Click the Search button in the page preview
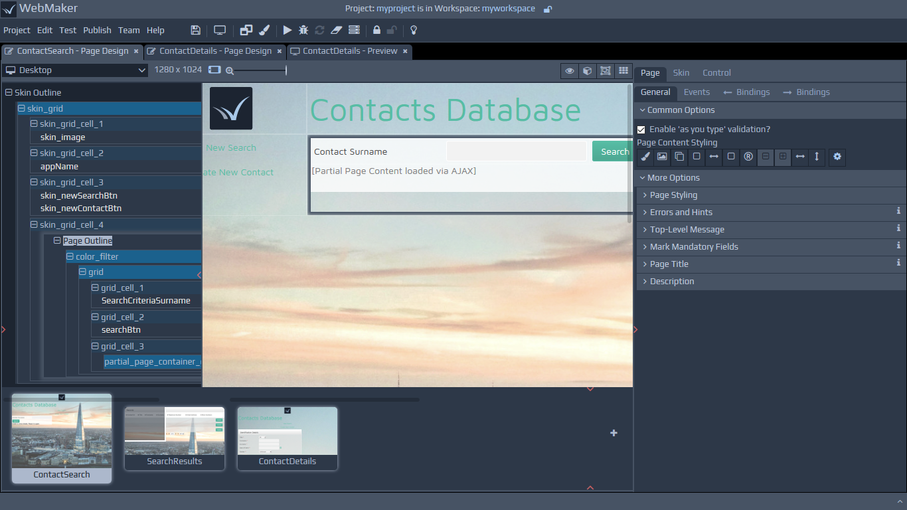This screenshot has height=510, width=907. (x=614, y=151)
